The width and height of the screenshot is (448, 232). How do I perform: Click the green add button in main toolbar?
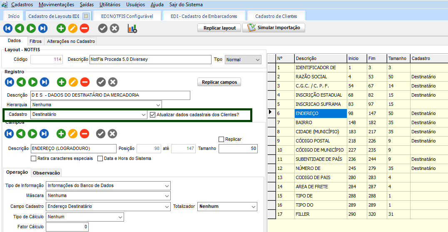pyautogui.click(x=61, y=29)
